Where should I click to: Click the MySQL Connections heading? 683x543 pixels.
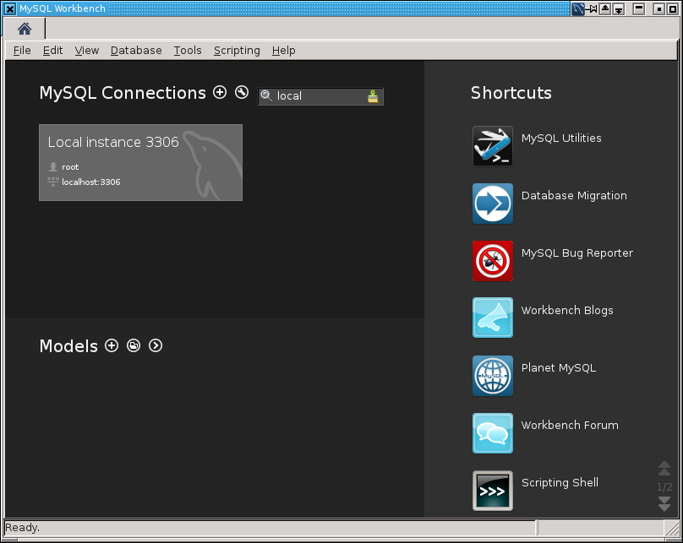(x=123, y=93)
